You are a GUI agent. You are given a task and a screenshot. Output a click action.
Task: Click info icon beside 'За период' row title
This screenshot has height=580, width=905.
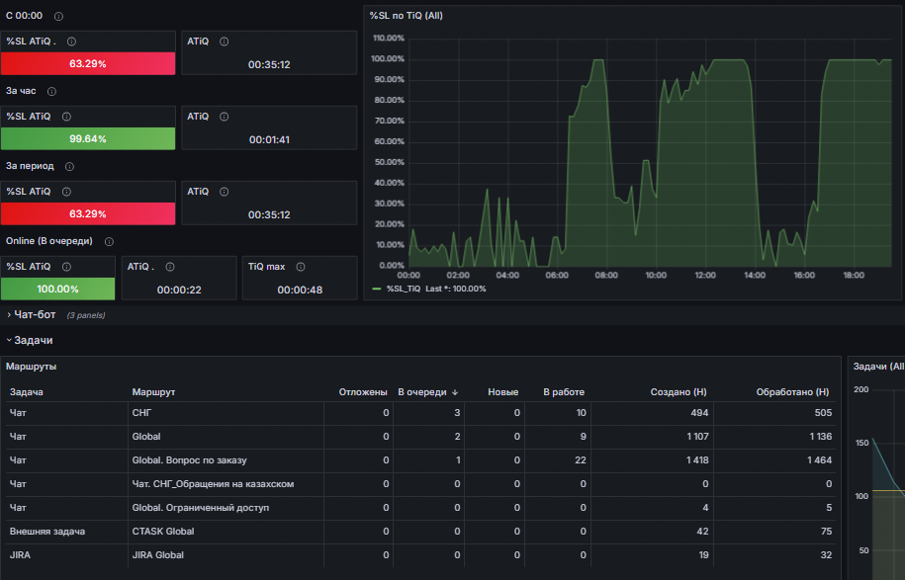click(x=69, y=167)
